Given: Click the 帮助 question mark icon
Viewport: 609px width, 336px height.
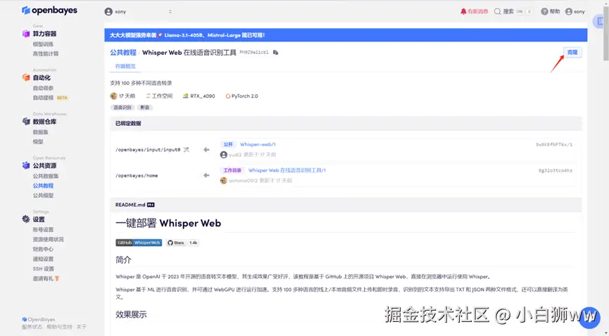Looking at the screenshot, I should (544, 12).
